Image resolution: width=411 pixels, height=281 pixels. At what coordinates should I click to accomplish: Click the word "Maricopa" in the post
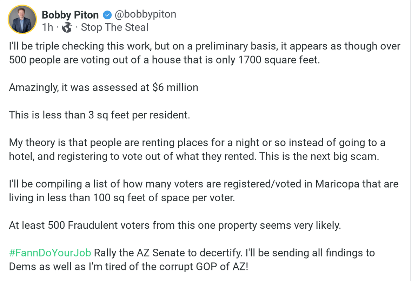pos(337,184)
